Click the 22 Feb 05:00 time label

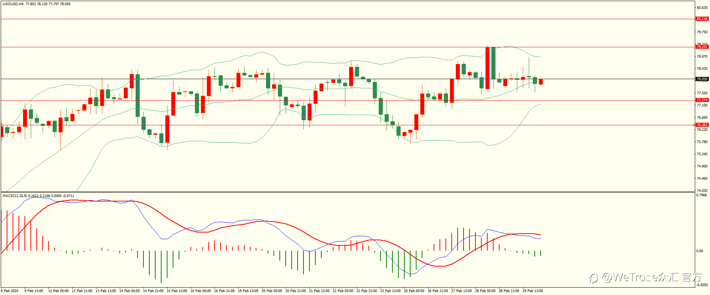[343, 291]
